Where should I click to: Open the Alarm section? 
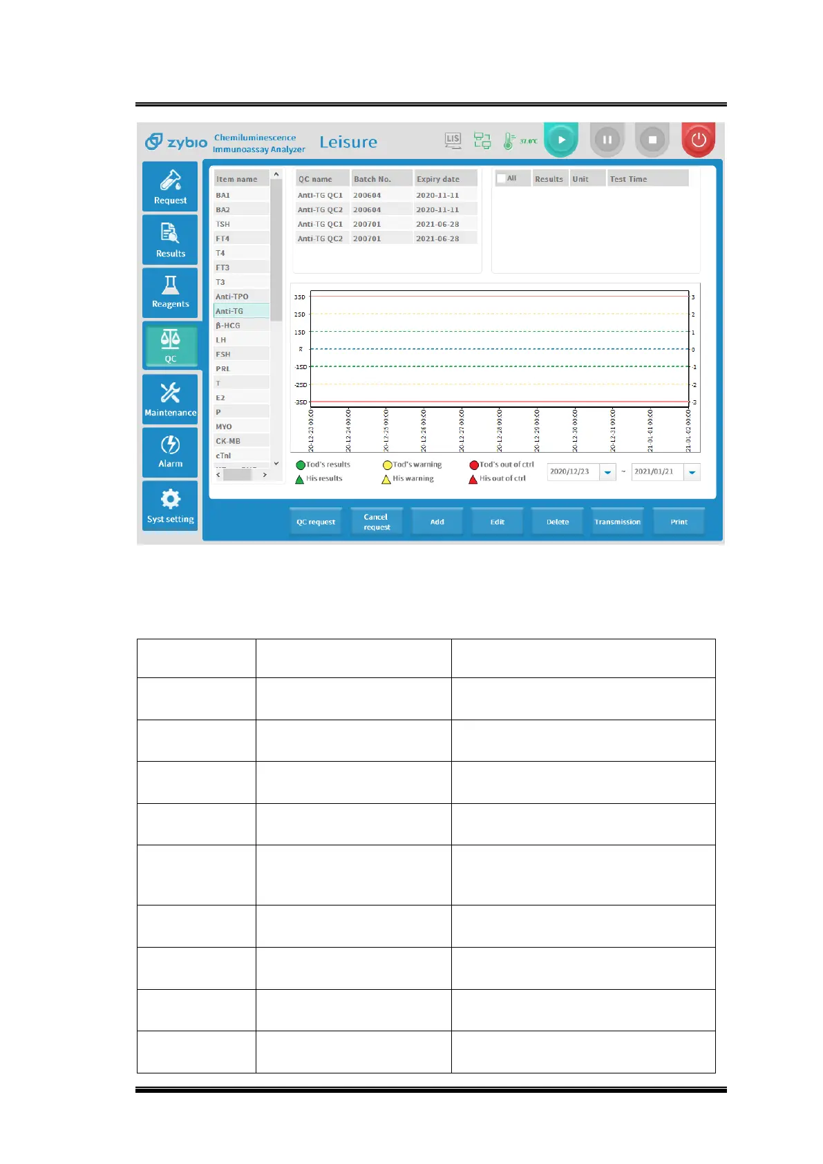point(170,452)
